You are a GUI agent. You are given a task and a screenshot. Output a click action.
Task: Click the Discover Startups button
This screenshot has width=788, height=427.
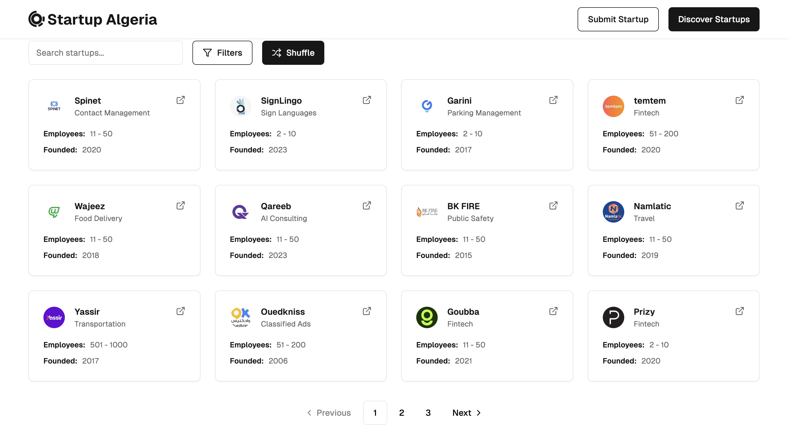714,19
